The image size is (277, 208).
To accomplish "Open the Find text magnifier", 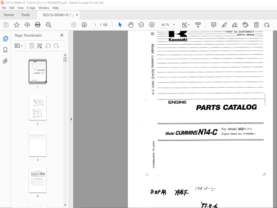I will click(48, 25).
